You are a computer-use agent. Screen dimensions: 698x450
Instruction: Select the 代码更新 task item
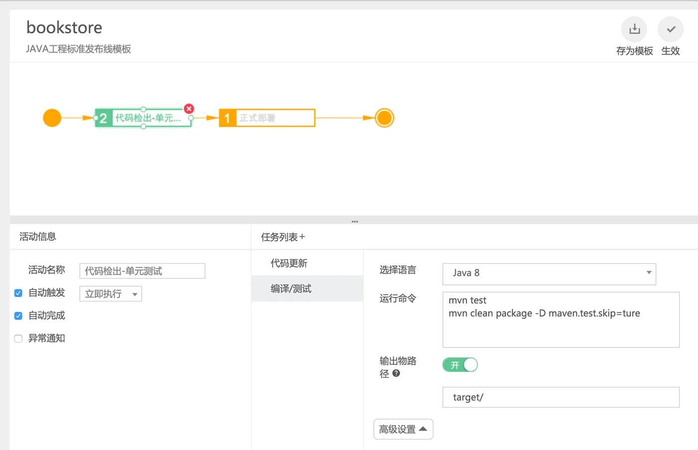click(x=289, y=263)
